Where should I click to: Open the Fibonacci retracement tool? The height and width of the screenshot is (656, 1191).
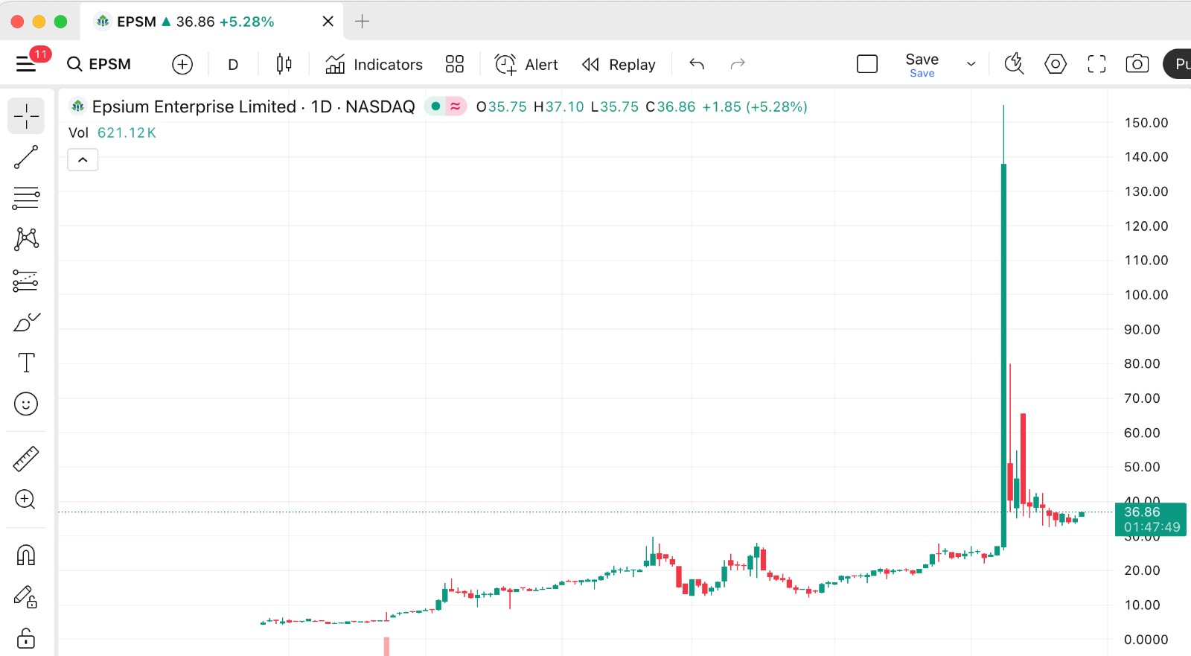click(26, 198)
